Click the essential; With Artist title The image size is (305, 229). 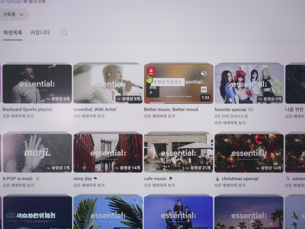(95, 109)
